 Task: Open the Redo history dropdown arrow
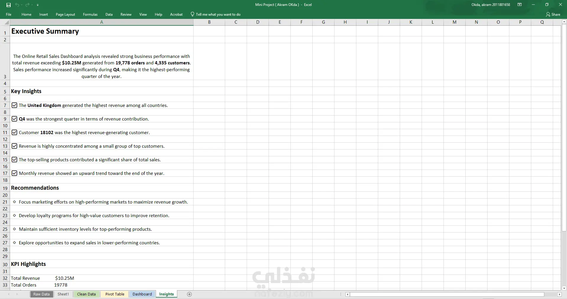tap(32, 5)
